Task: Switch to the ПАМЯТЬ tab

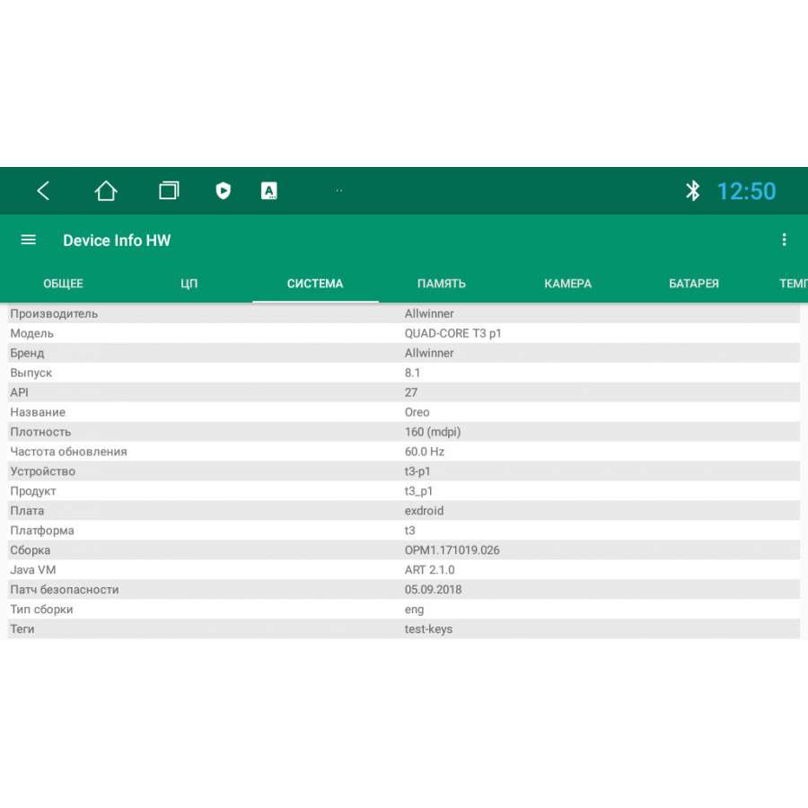Action: tap(441, 284)
